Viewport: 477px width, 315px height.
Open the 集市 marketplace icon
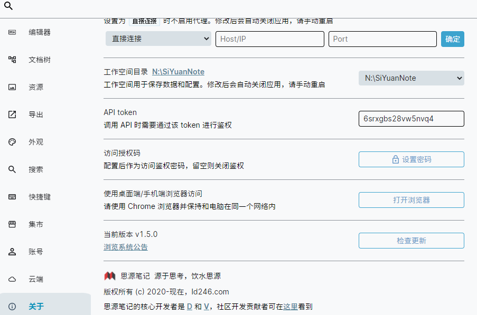click(12, 224)
